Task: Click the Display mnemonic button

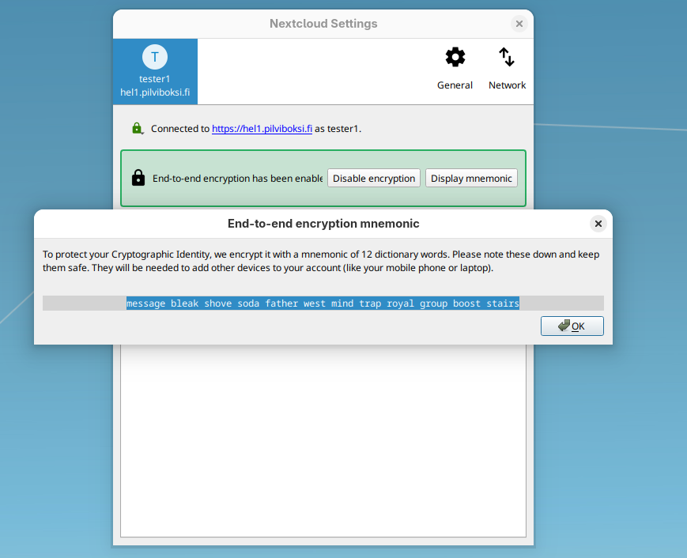Action: (x=471, y=179)
